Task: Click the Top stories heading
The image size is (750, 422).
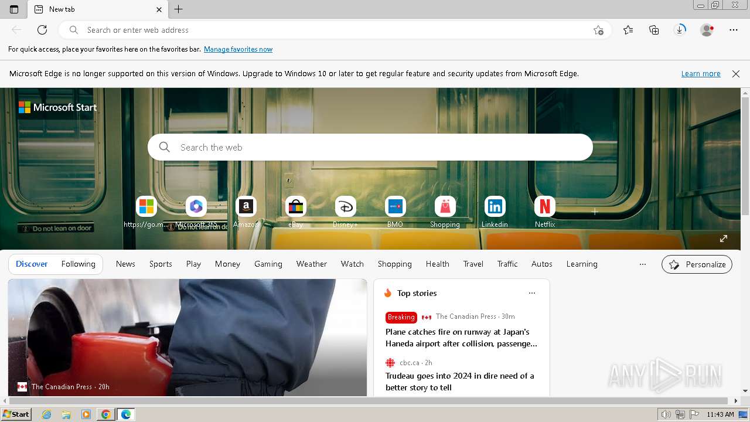Action: coord(417,293)
